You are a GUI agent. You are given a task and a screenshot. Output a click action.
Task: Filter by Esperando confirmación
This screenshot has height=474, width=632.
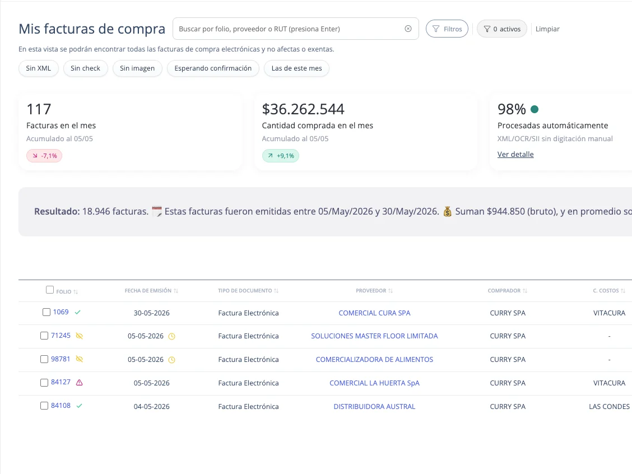click(213, 68)
